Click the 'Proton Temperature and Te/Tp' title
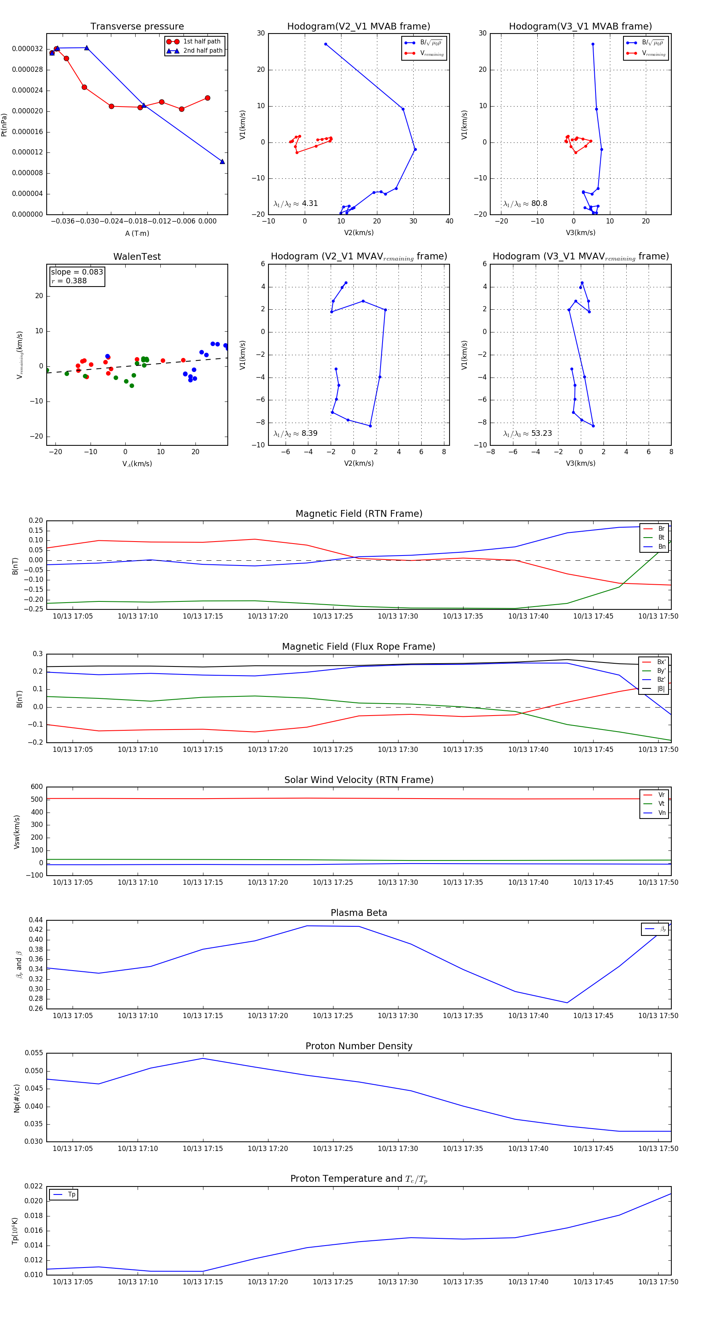 (x=359, y=1179)
